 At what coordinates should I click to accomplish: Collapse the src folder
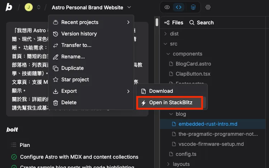pyautogui.click(x=213, y=44)
